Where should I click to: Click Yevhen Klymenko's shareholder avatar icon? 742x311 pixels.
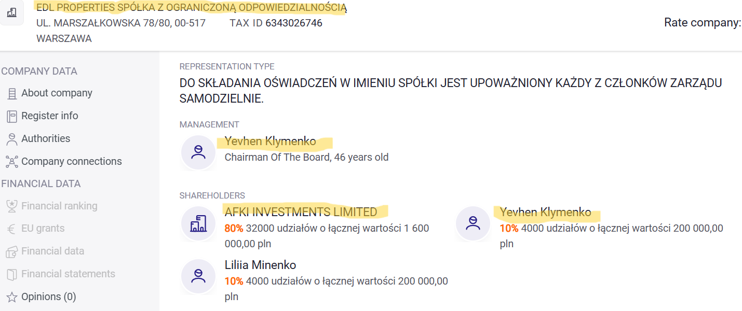click(x=473, y=223)
